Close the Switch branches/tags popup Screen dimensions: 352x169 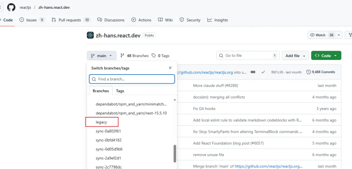pos(170,68)
